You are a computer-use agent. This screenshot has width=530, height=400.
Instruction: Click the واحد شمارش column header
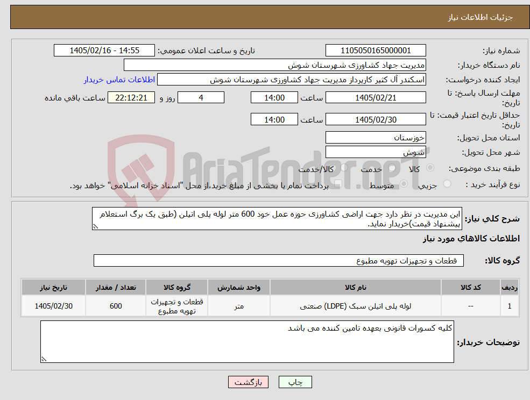239,287
